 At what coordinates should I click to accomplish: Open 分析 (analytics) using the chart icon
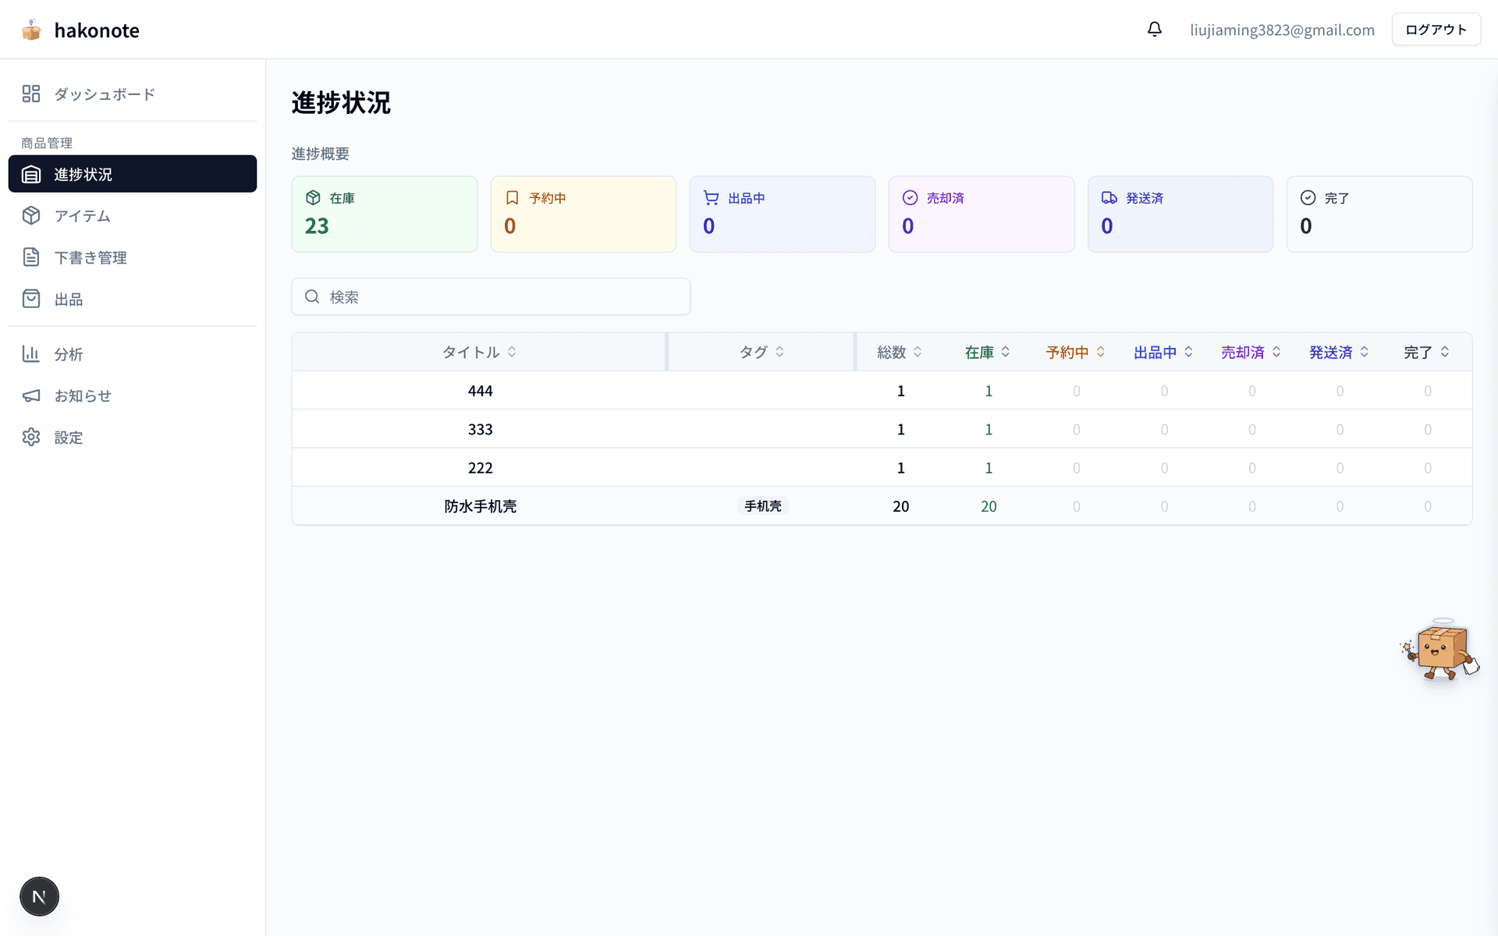click(31, 353)
